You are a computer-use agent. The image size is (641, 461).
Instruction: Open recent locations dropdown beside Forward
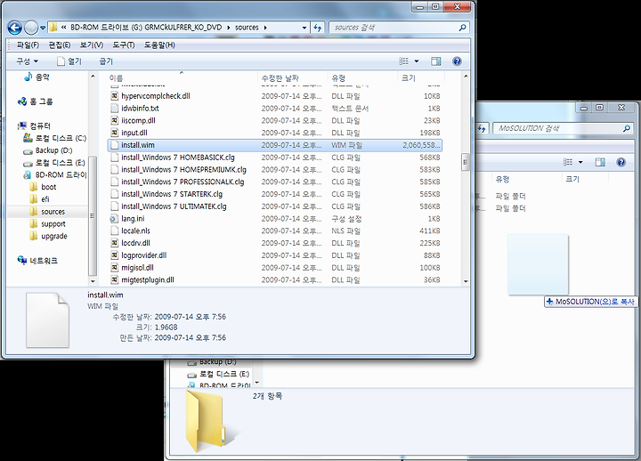click(x=43, y=28)
